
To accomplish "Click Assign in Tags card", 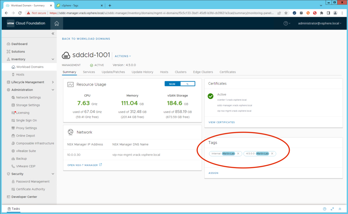I will [x=213, y=173].
